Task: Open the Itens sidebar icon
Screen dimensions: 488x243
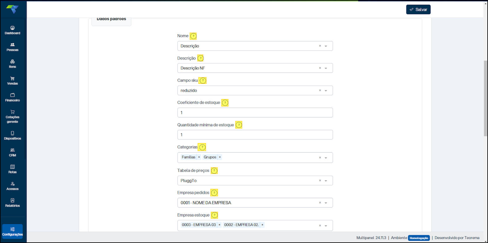Action: [x=12, y=64]
